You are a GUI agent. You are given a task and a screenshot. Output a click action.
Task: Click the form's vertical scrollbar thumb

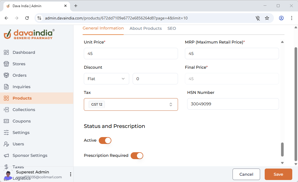tap(282, 149)
